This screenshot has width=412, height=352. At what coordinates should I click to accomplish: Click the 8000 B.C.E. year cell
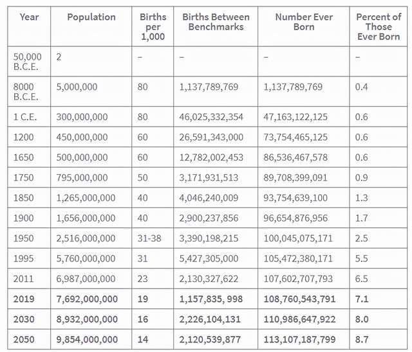point(26,92)
